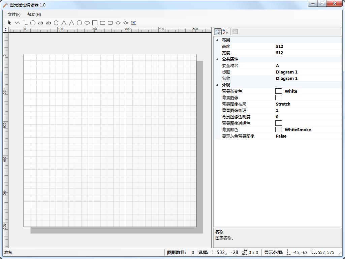Open the 文件(F) menu
The height and width of the screenshot is (259, 345).
pos(14,15)
